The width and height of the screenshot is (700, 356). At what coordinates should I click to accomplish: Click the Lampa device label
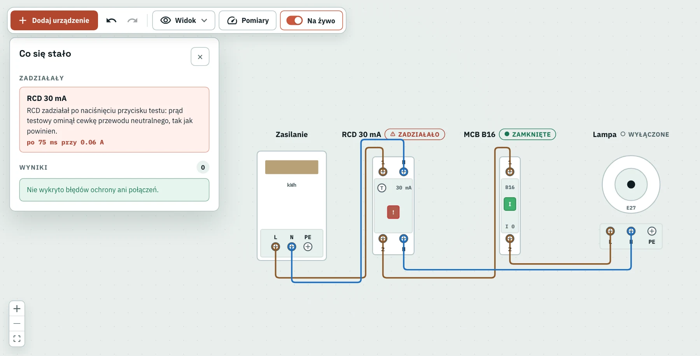[604, 134]
